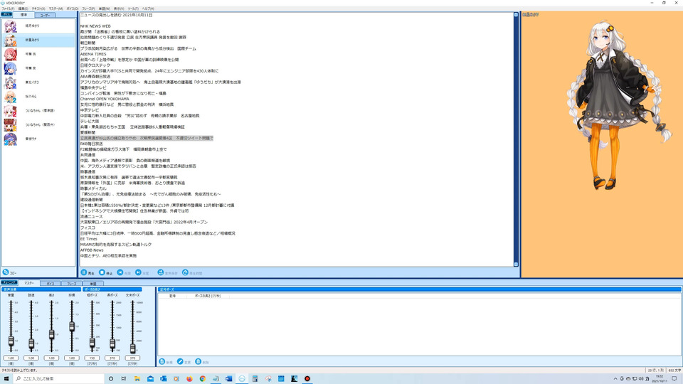Switch to the フレーズ tuning tab

pos(71,284)
